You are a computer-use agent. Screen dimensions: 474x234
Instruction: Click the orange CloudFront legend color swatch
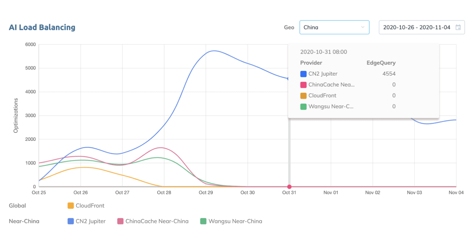coord(71,205)
